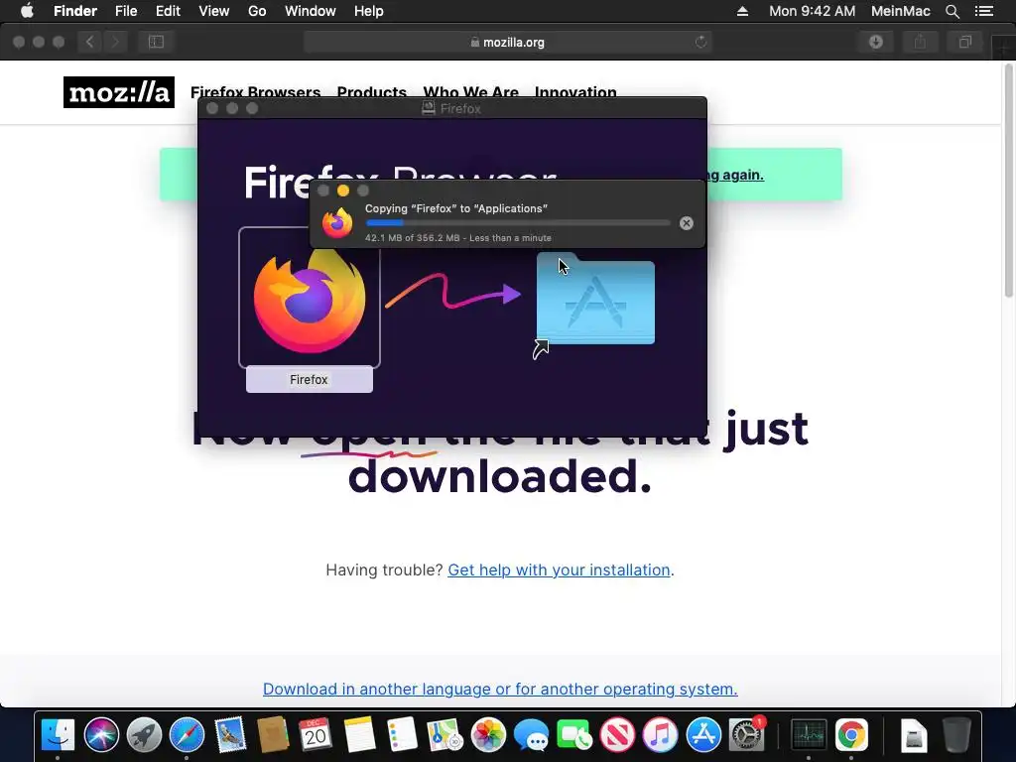1016x762 pixels.
Task: Open Innovation nav menu
Action: coord(575,91)
